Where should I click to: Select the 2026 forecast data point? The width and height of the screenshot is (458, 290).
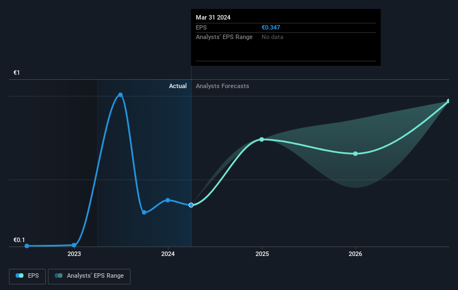tap(355, 153)
